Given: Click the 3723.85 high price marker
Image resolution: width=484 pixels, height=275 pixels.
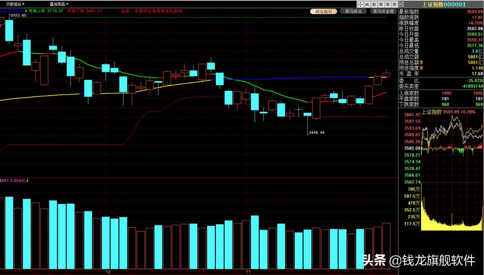Looking at the screenshot, I should pos(18,15).
